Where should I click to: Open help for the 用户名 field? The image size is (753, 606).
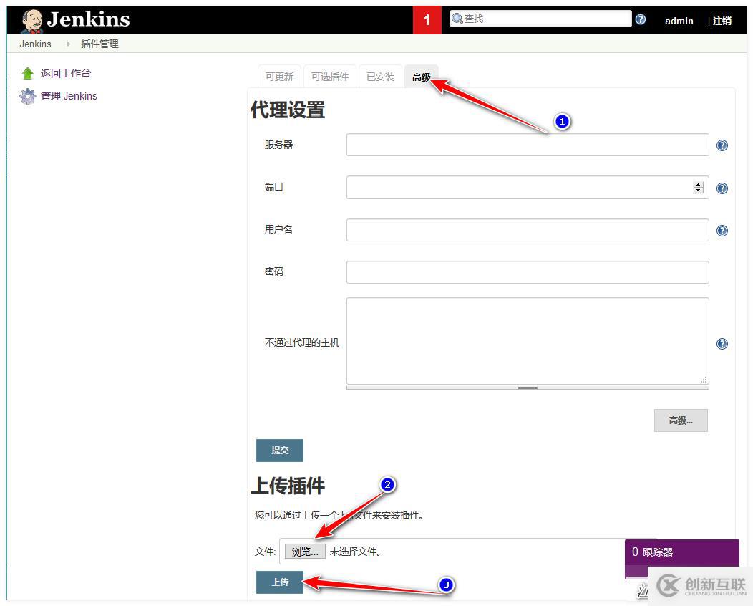point(722,230)
